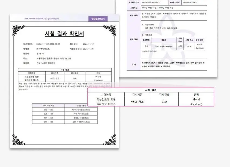Click the 주소 label on certificate

coord(25,58)
